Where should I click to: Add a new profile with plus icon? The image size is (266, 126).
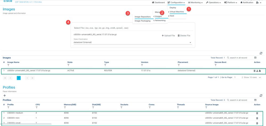[5, 95]
